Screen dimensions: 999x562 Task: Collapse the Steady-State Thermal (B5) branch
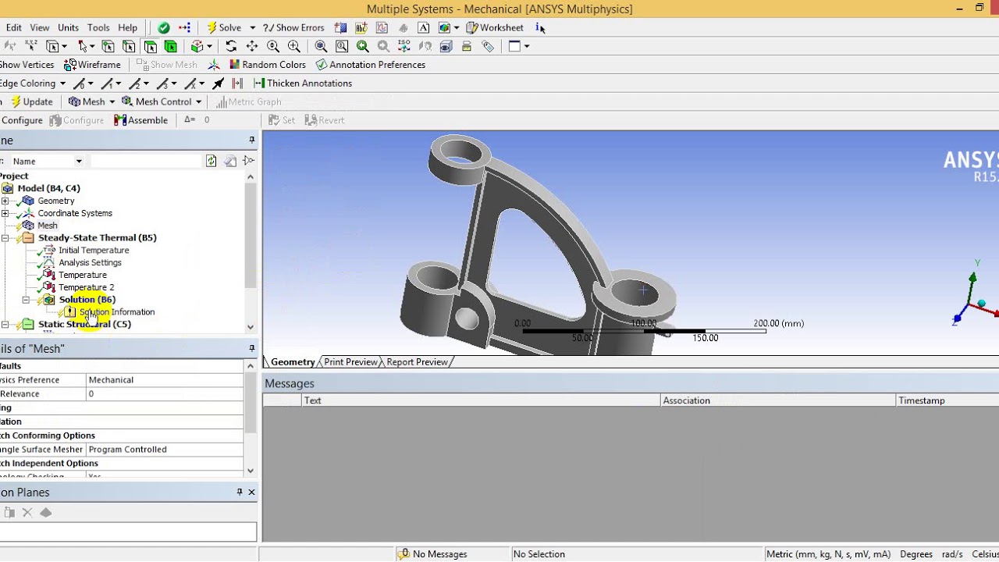tap(5, 238)
